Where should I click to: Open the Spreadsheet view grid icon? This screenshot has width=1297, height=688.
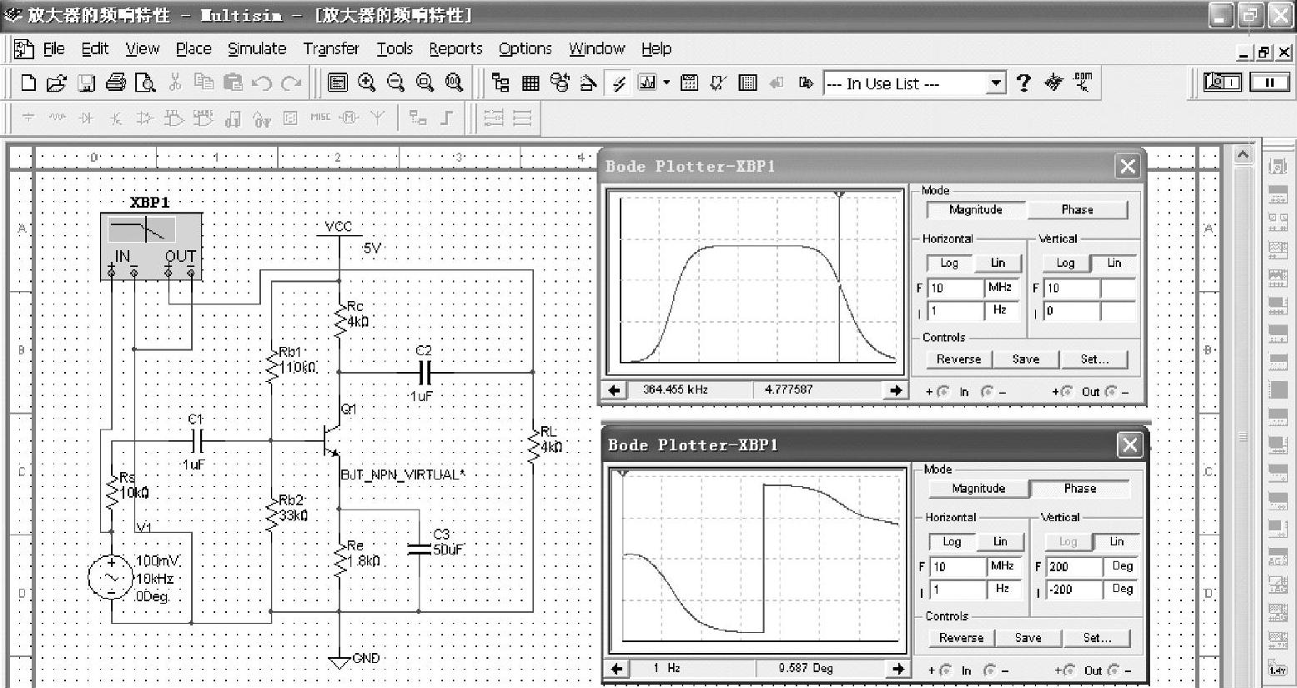point(530,83)
